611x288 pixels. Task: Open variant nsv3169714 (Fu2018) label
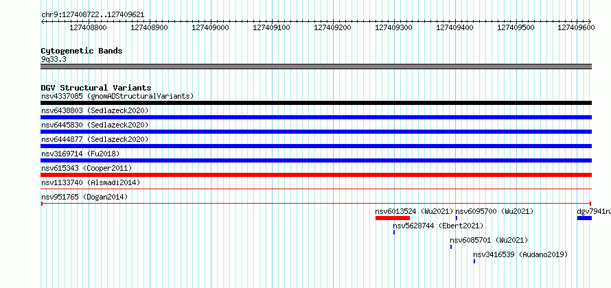80,154
